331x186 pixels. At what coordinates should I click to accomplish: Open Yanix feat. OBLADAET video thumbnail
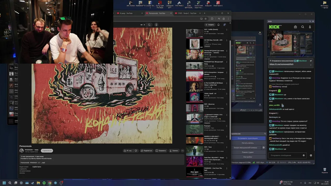pyautogui.click(x=194, y=161)
